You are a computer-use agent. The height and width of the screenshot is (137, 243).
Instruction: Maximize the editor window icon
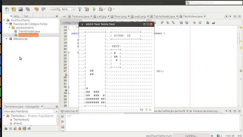point(240,16)
